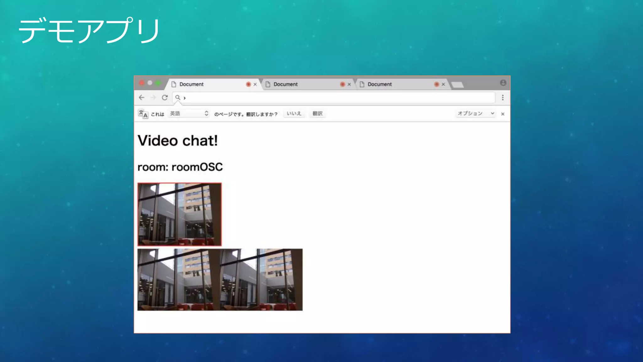Expand the オプション dropdown
This screenshot has height=362, width=643.
476,113
